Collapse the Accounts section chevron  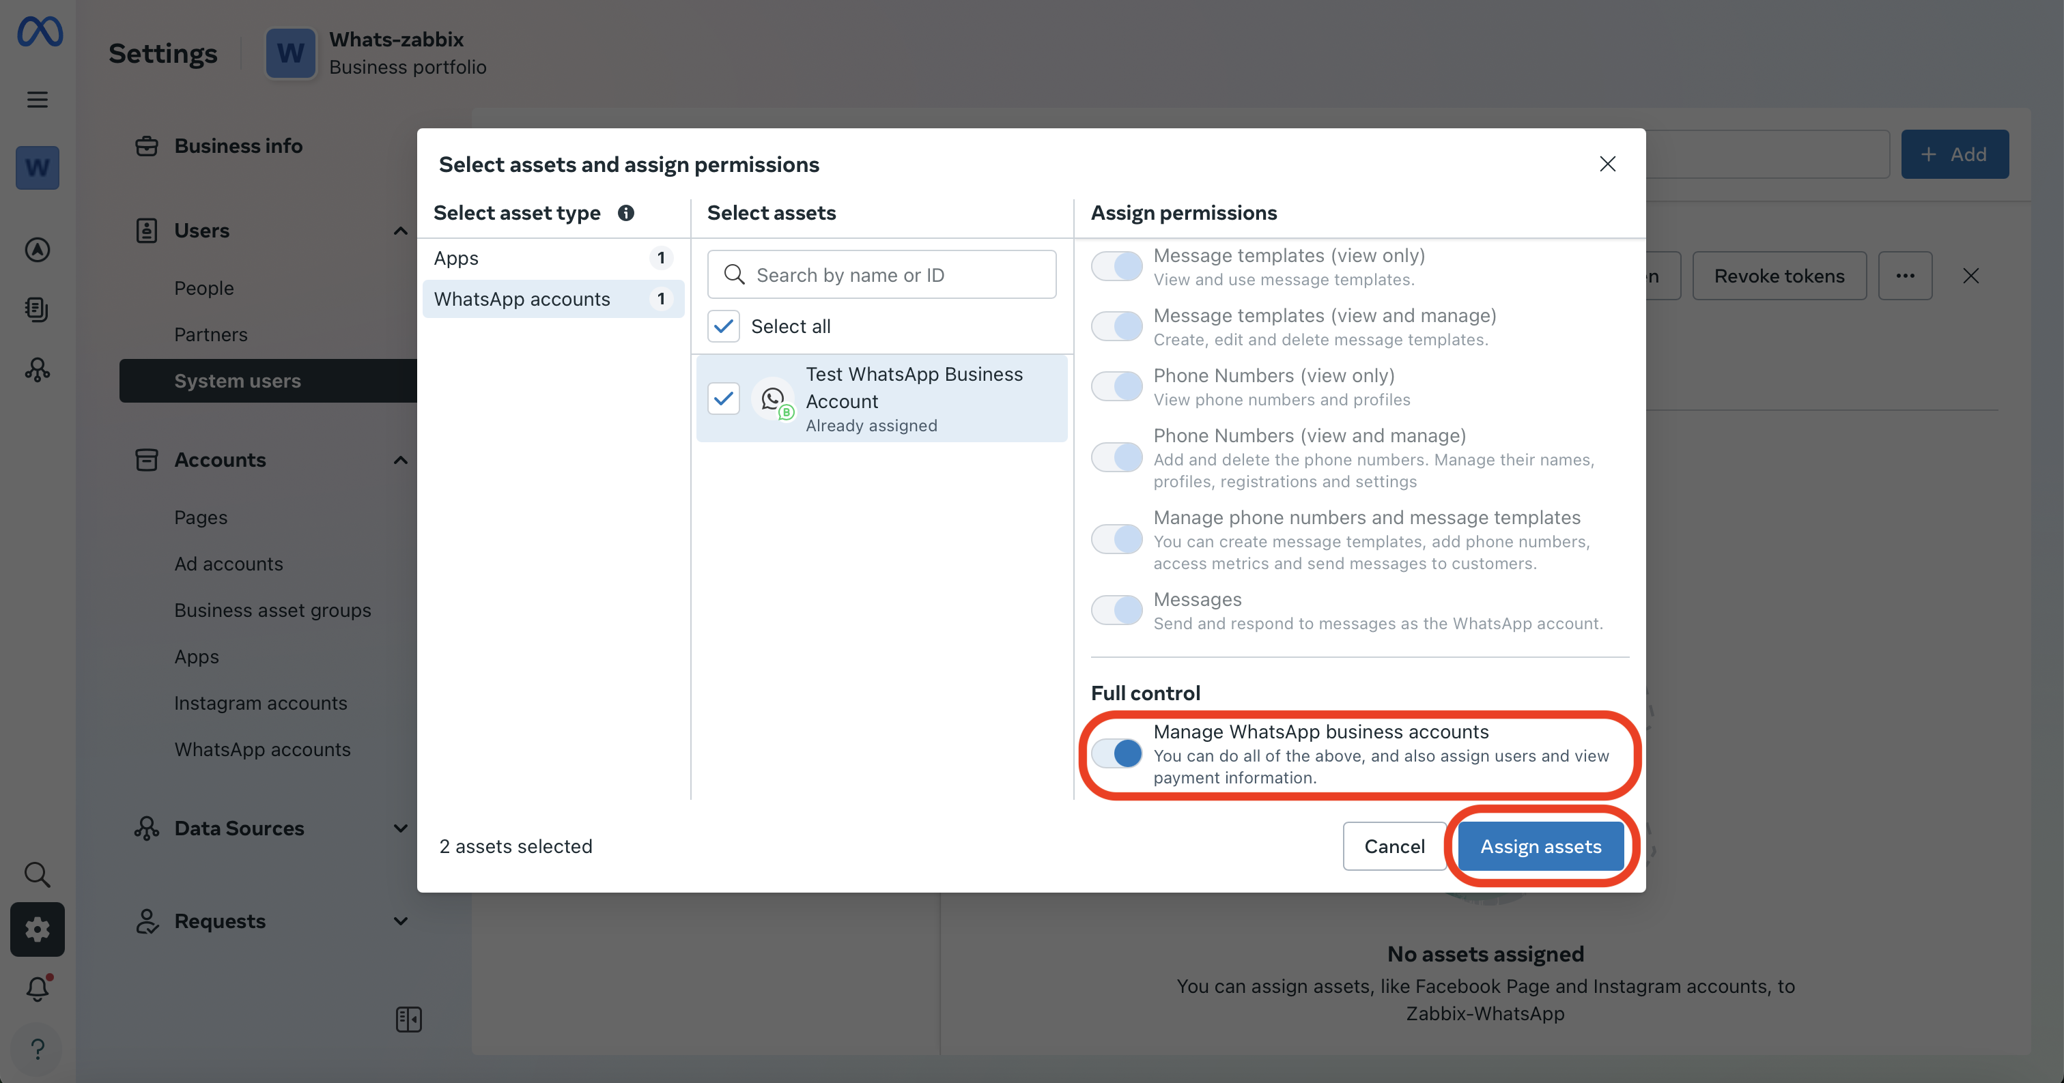pos(401,460)
